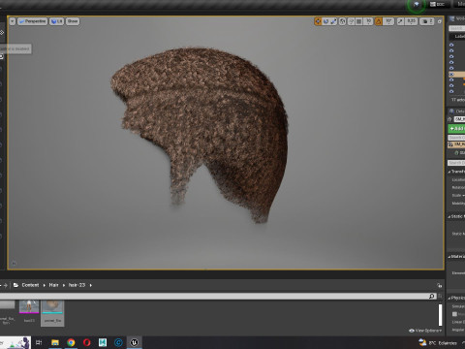The width and height of the screenshot is (465, 349).
Task: Toggle visibility eye of selected outliner row
Action: [451, 74]
